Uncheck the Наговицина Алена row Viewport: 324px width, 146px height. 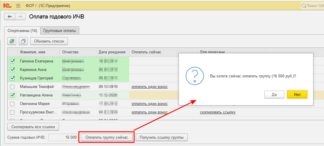(x=12, y=95)
